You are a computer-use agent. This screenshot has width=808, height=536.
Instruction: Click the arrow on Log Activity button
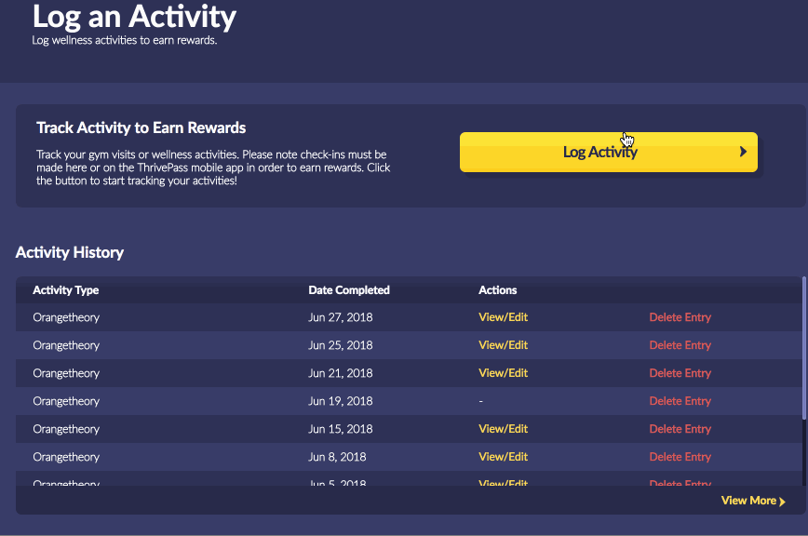743,152
